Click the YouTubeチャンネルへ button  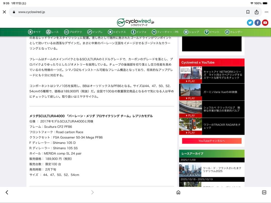point(212,141)
